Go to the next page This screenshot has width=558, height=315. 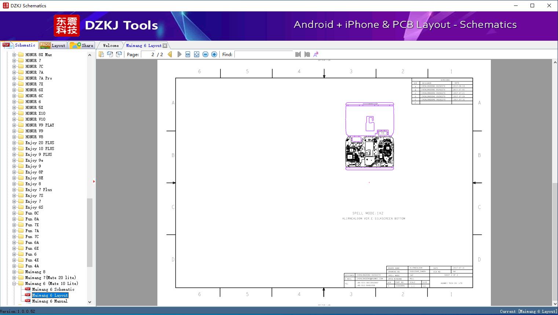point(179,54)
